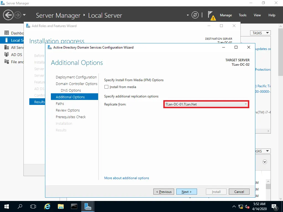Click the Server Manager back arrow button

tap(8, 15)
